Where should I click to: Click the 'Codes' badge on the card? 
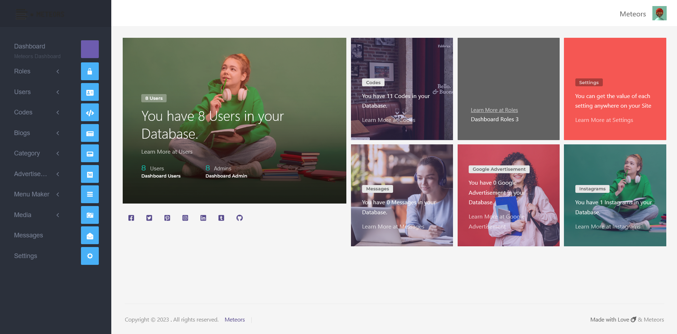373,83
